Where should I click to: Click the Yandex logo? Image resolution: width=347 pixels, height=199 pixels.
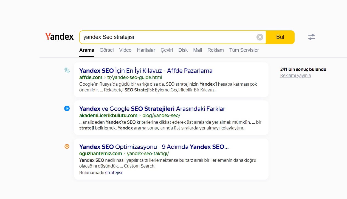(x=60, y=37)
